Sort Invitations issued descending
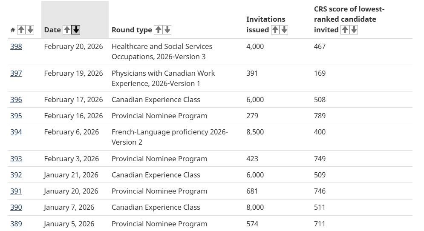This screenshot has width=424, height=231. pos(284,30)
